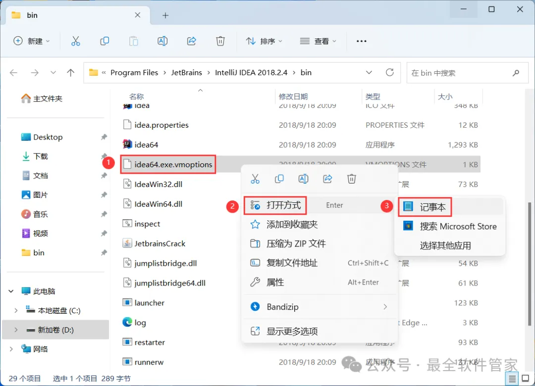Click the Cut icon in the context menu
535x386 pixels.
(255, 179)
